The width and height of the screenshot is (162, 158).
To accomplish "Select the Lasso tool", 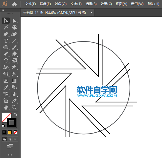I will [x=14, y=28].
